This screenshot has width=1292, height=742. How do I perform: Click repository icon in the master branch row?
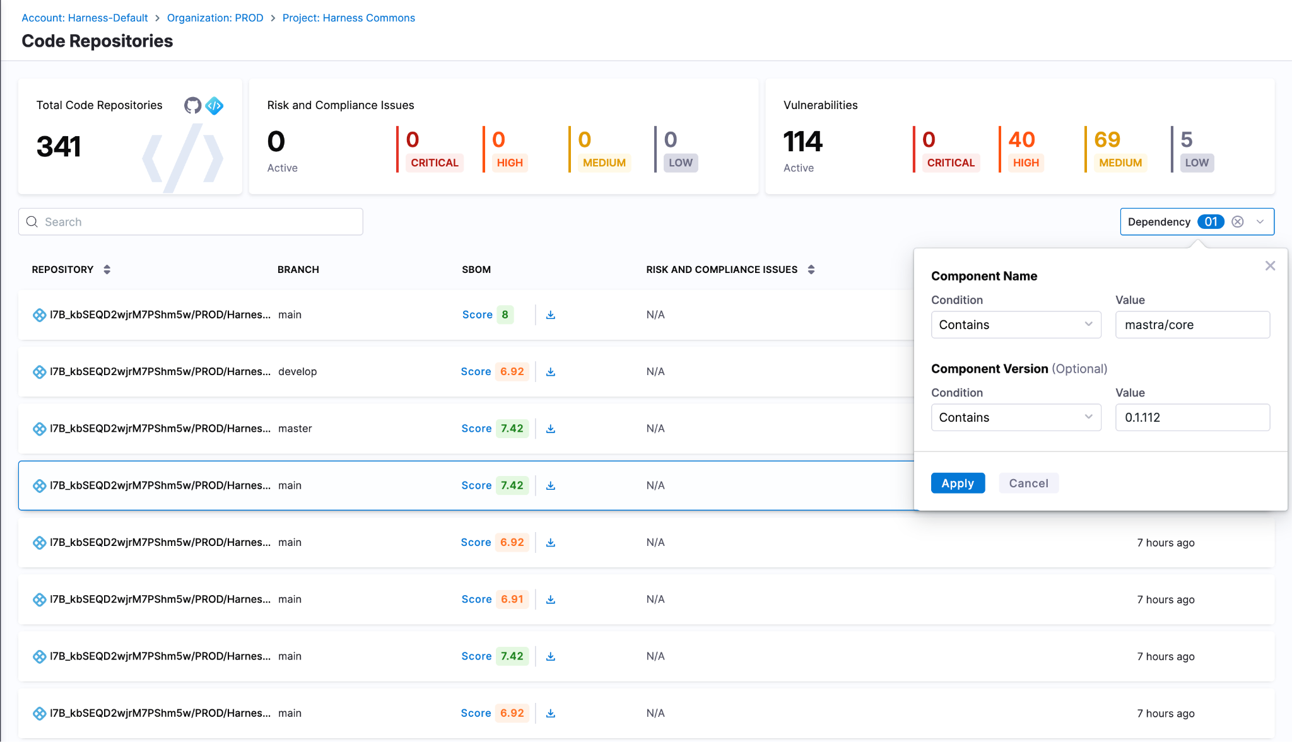[x=39, y=428]
